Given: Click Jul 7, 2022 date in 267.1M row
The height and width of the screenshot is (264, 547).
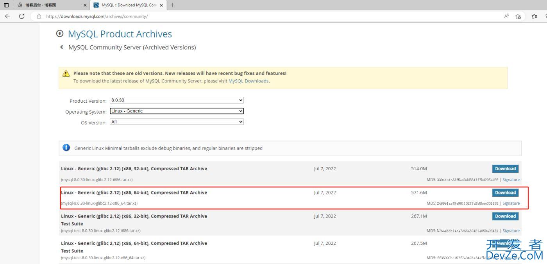Looking at the screenshot, I should [x=325, y=216].
